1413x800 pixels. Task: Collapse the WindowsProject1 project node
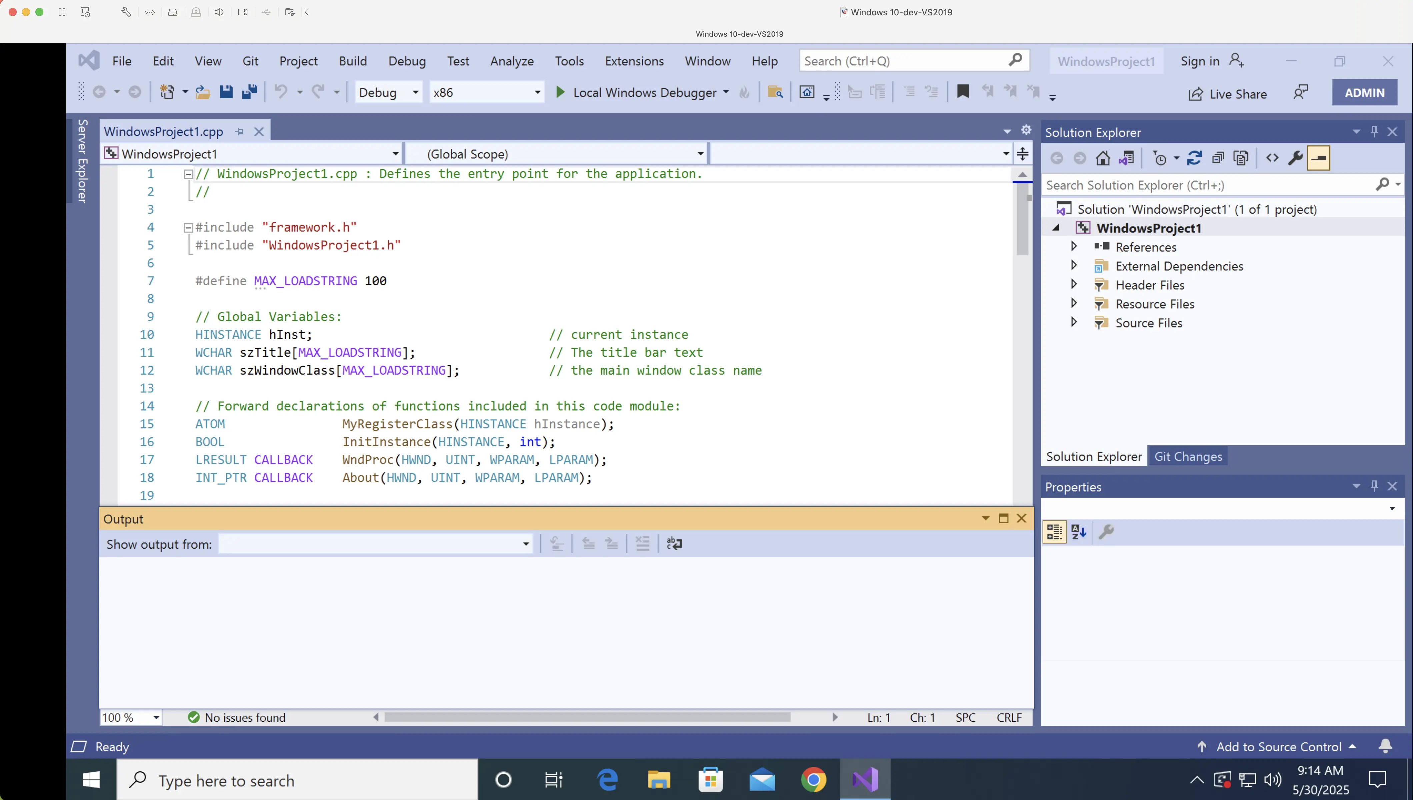pyautogui.click(x=1055, y=227)
